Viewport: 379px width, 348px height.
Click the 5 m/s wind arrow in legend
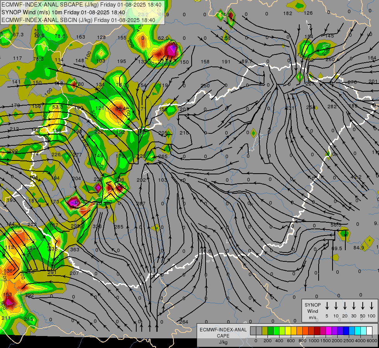[x=327, y=306]
